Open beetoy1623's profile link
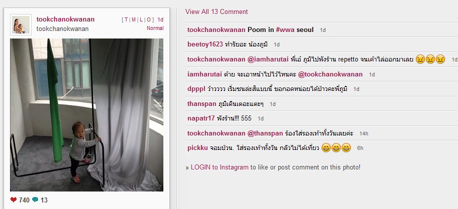Image resolution: width=458 pixels, height=209 pixels. tap(205, 44)
